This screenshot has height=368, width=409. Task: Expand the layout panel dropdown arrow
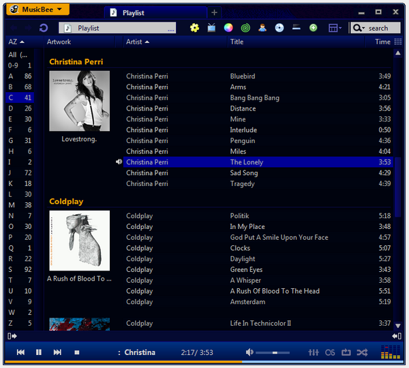click(340, 28)
